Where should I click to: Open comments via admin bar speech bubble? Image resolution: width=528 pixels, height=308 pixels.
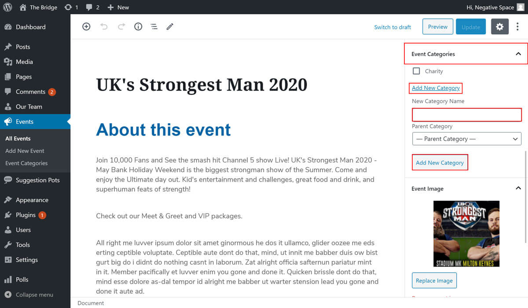pyautogui.click(x=88, y=7)
